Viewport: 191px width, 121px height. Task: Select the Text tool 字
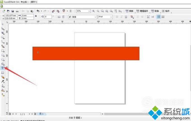pos(3,68)
